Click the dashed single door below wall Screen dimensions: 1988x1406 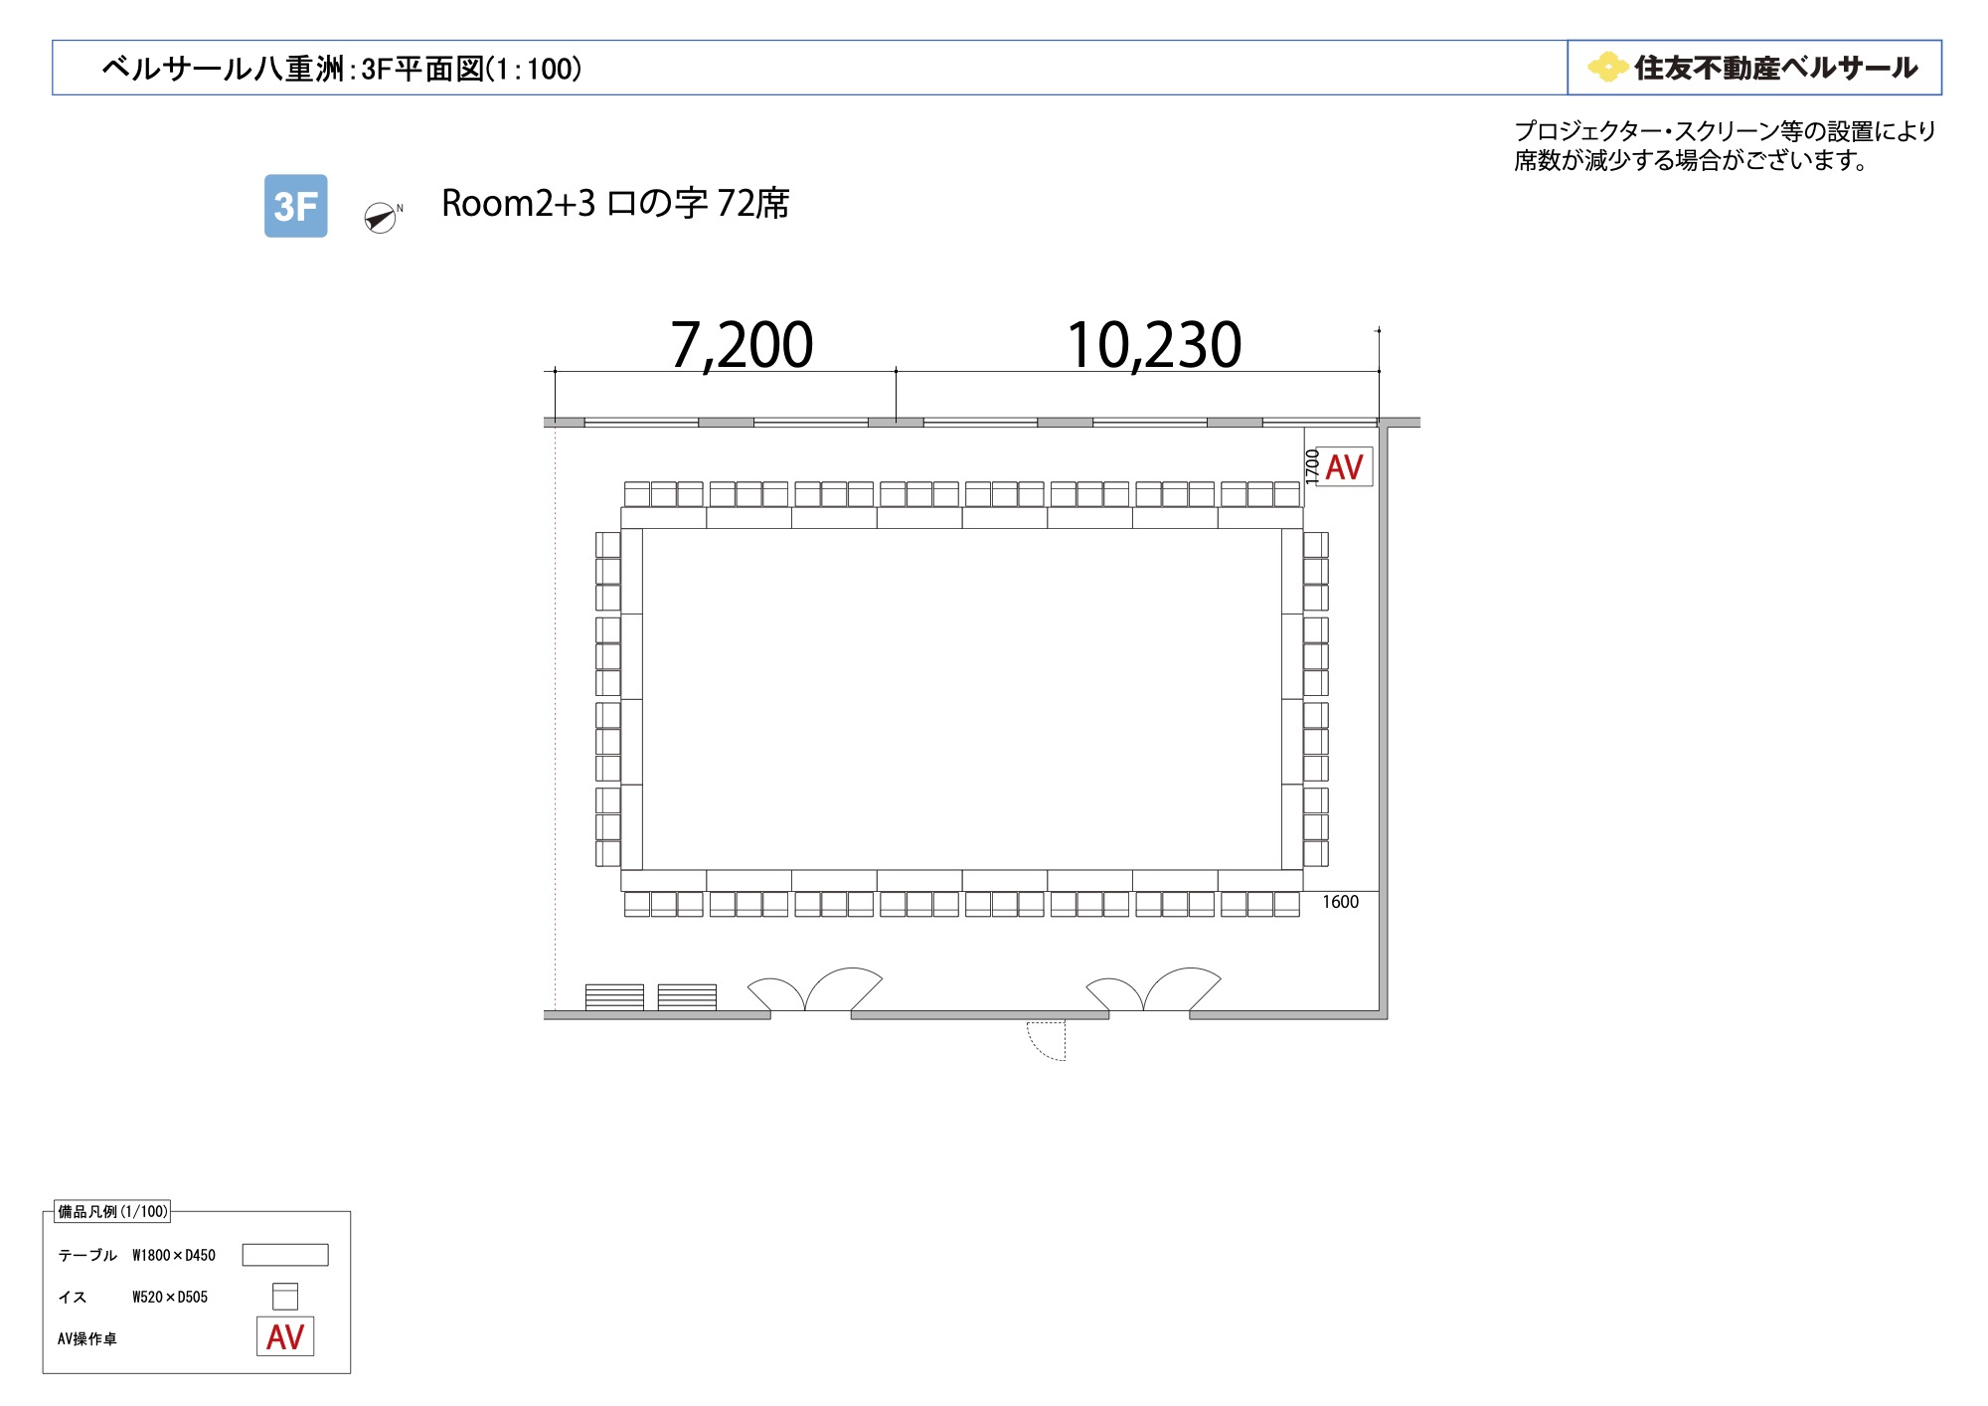point(1046,1040)
